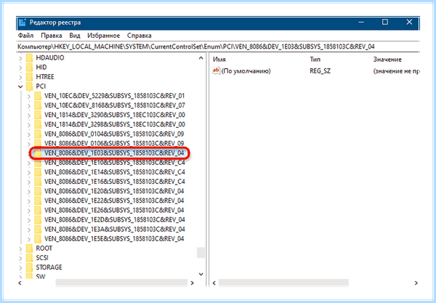
Task: Click folder icon of VEN_8086&DEV_1E22 key
Action: 38,201
